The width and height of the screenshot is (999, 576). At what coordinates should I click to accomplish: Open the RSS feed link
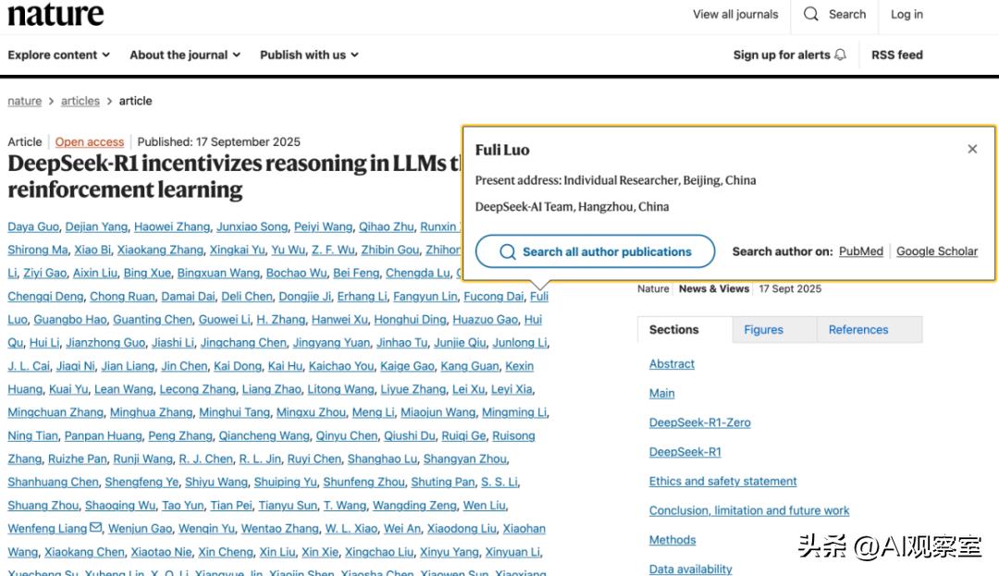[896, 55]
